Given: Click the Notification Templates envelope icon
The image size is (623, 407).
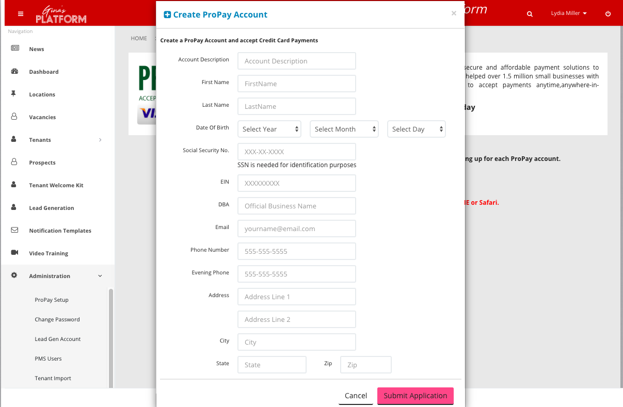Looking at the screenshot, I should click(x=14, y=230).
